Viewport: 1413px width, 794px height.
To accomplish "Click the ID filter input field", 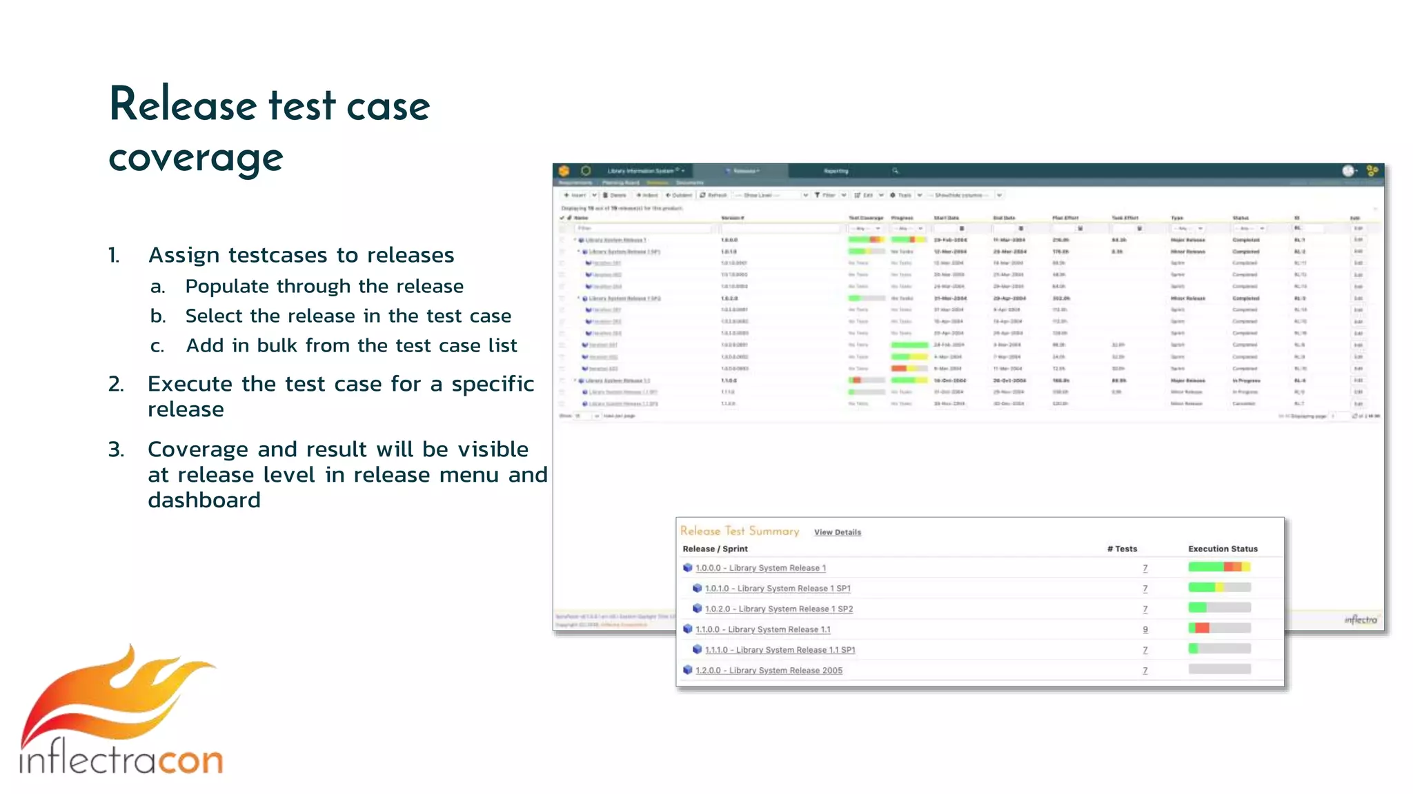I will (x=1309, y=229).
